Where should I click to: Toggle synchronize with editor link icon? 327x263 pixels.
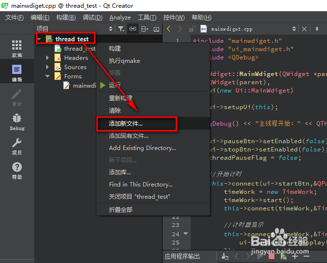click(x=133, y=29)
